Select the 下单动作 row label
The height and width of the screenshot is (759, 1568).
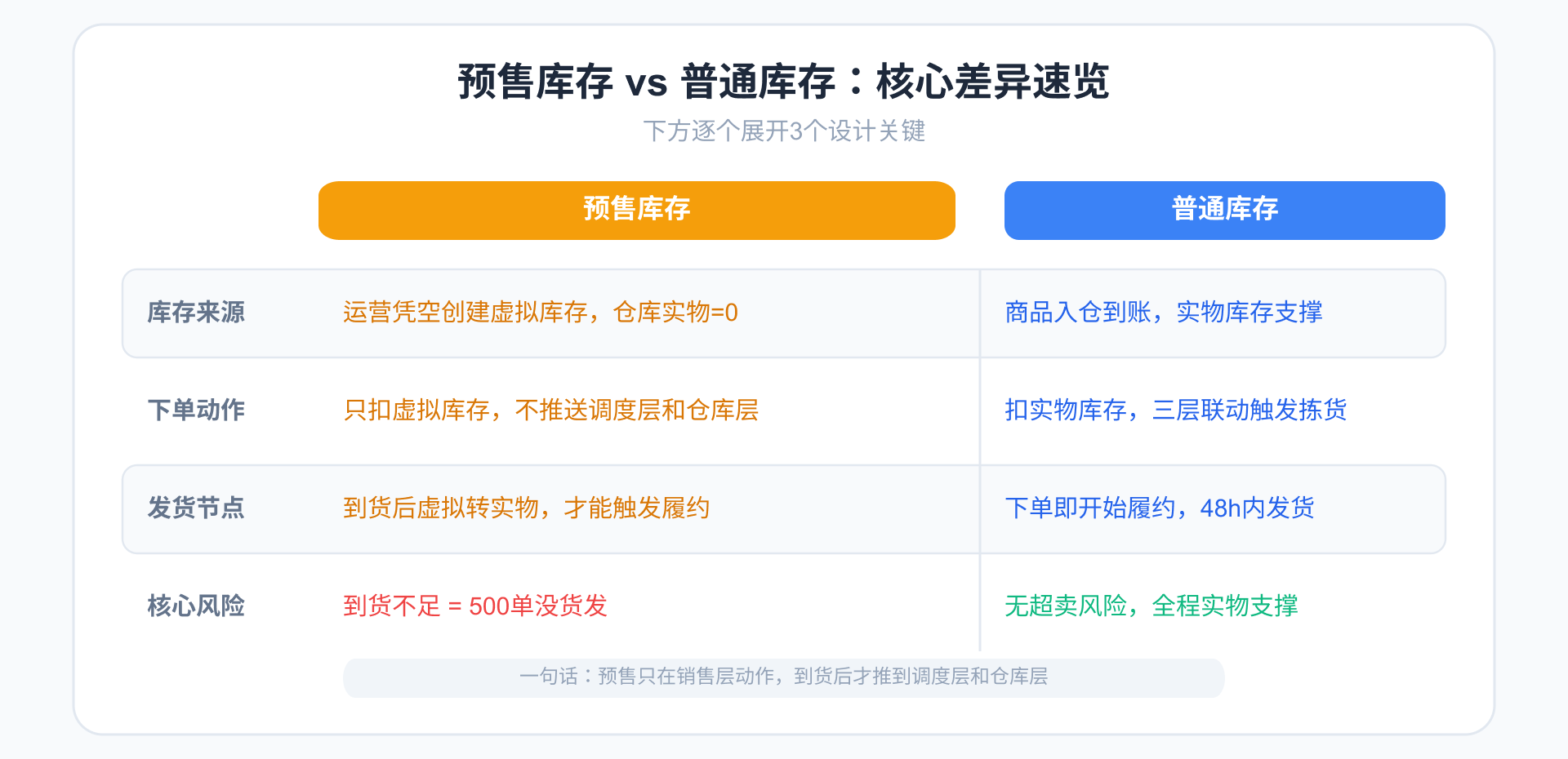click(x=196, y=410)
